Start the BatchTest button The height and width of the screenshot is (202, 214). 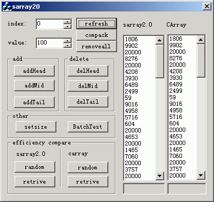pos(88,127)
